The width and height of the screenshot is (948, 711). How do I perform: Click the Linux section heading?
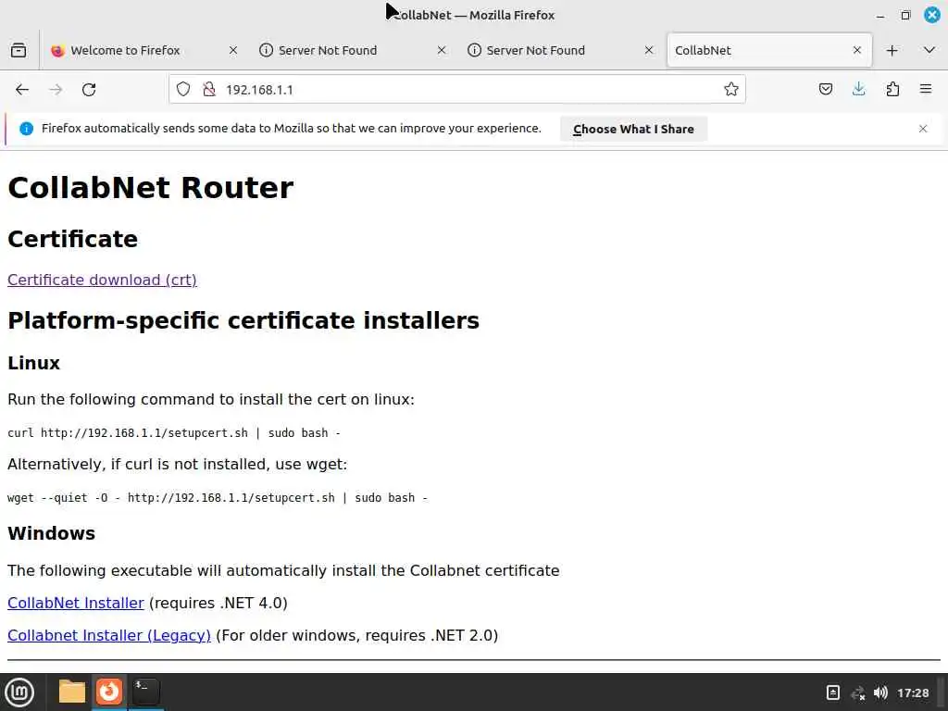(34, 363)
